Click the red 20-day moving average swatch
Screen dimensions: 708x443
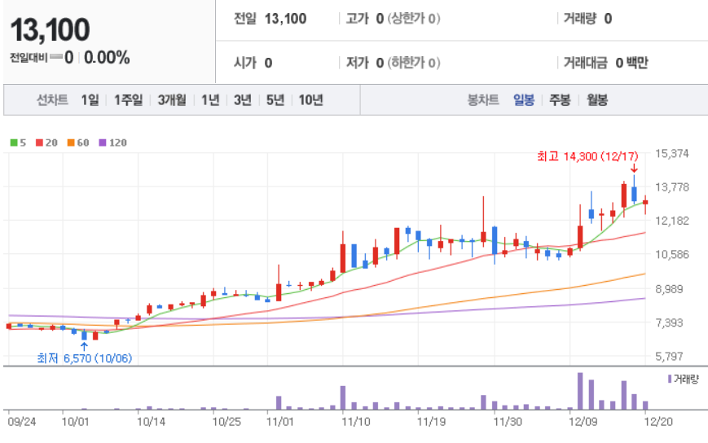coord(39,143)
